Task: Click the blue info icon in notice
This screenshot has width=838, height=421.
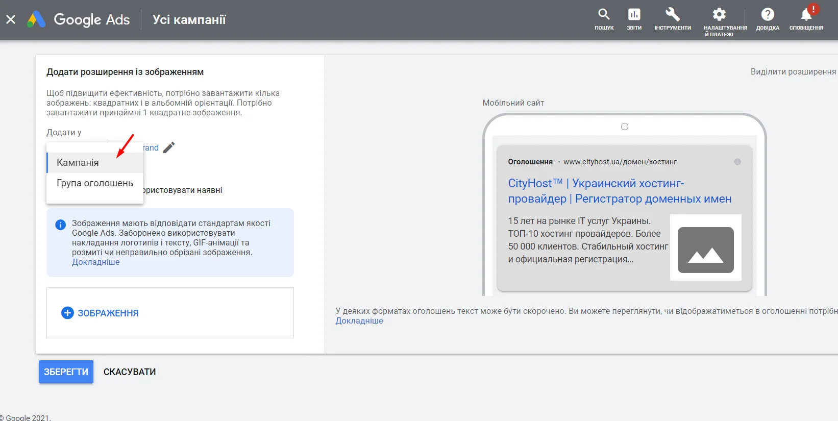Action: point(60,225)
